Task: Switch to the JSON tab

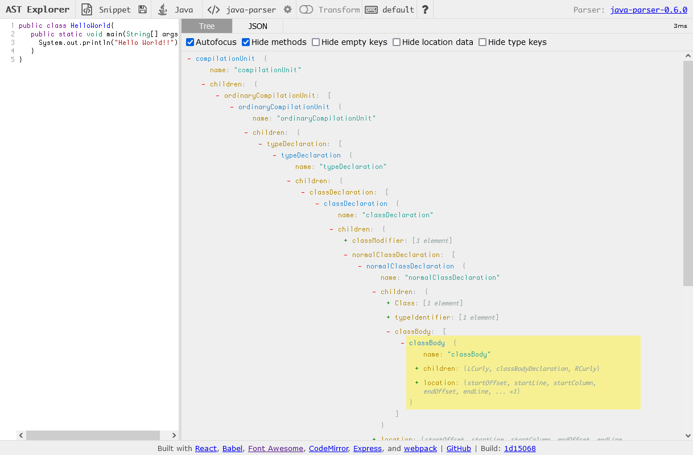Action: point(258,26)
